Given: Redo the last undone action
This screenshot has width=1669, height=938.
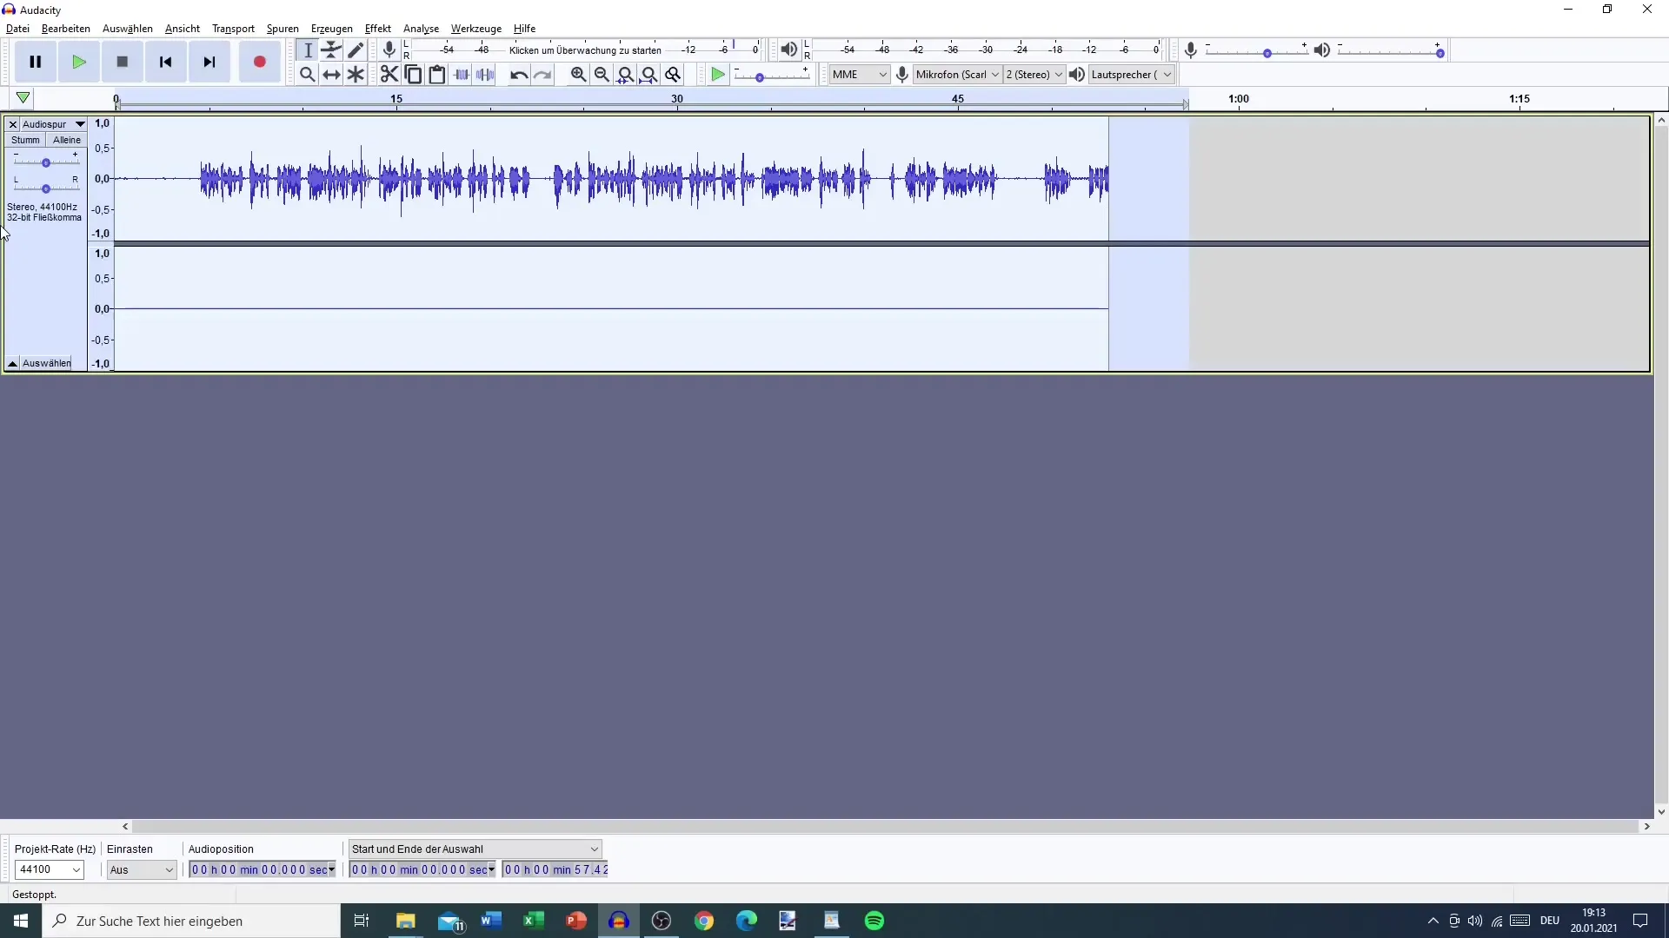Looking at the screenshot, I should (x=542, y=75).
